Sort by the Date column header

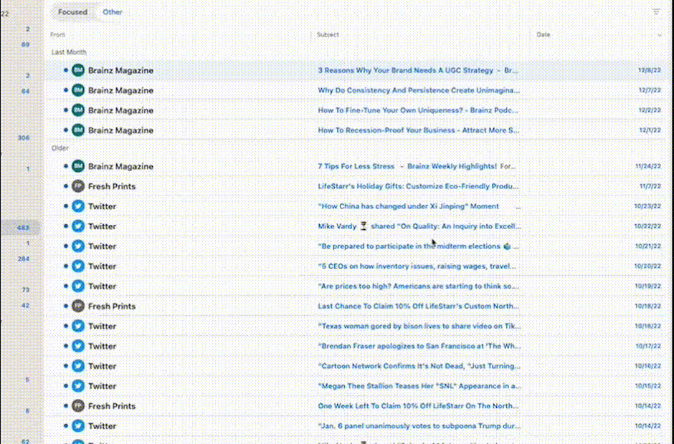pos(544,35)
